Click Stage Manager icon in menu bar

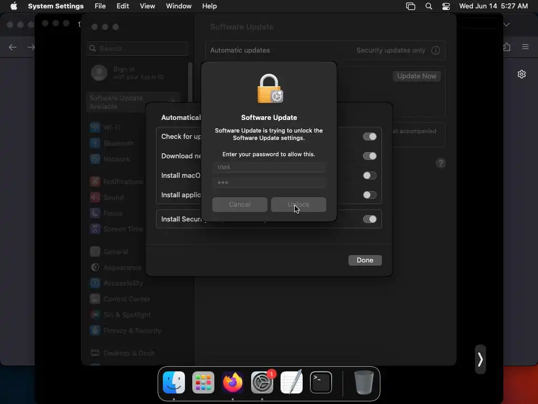click(410, 6)
